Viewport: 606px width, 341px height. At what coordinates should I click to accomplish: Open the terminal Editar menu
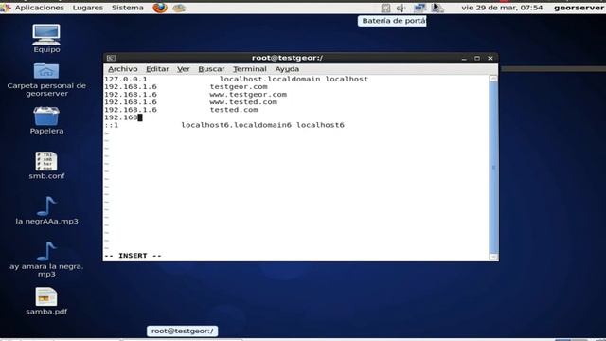(157, 69)
